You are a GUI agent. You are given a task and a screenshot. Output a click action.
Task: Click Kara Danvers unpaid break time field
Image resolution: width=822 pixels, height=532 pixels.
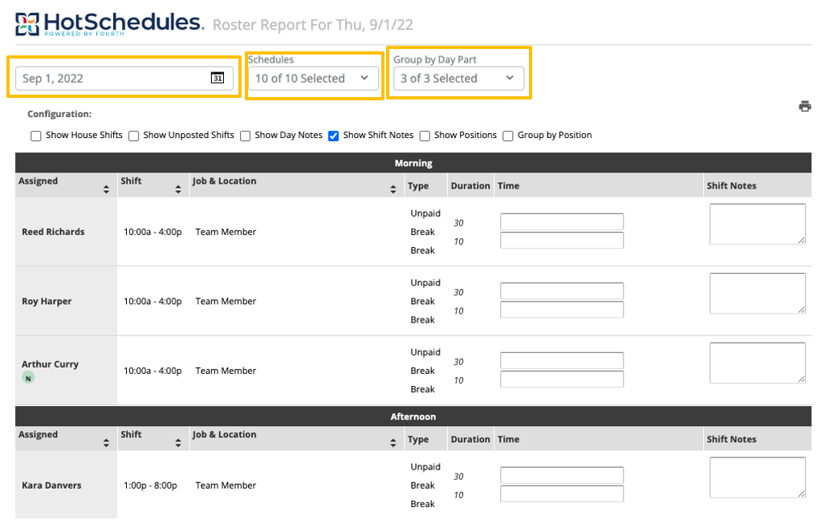point(562,475)
